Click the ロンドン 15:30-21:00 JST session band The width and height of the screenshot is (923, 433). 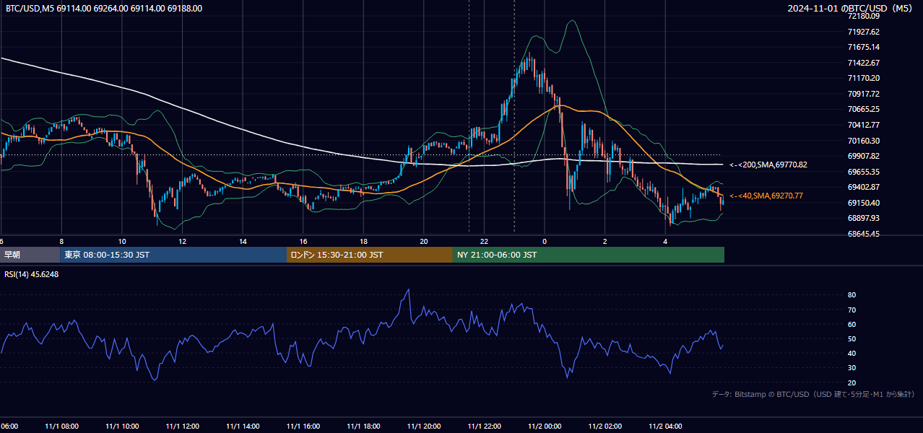[x=370, y=255]
